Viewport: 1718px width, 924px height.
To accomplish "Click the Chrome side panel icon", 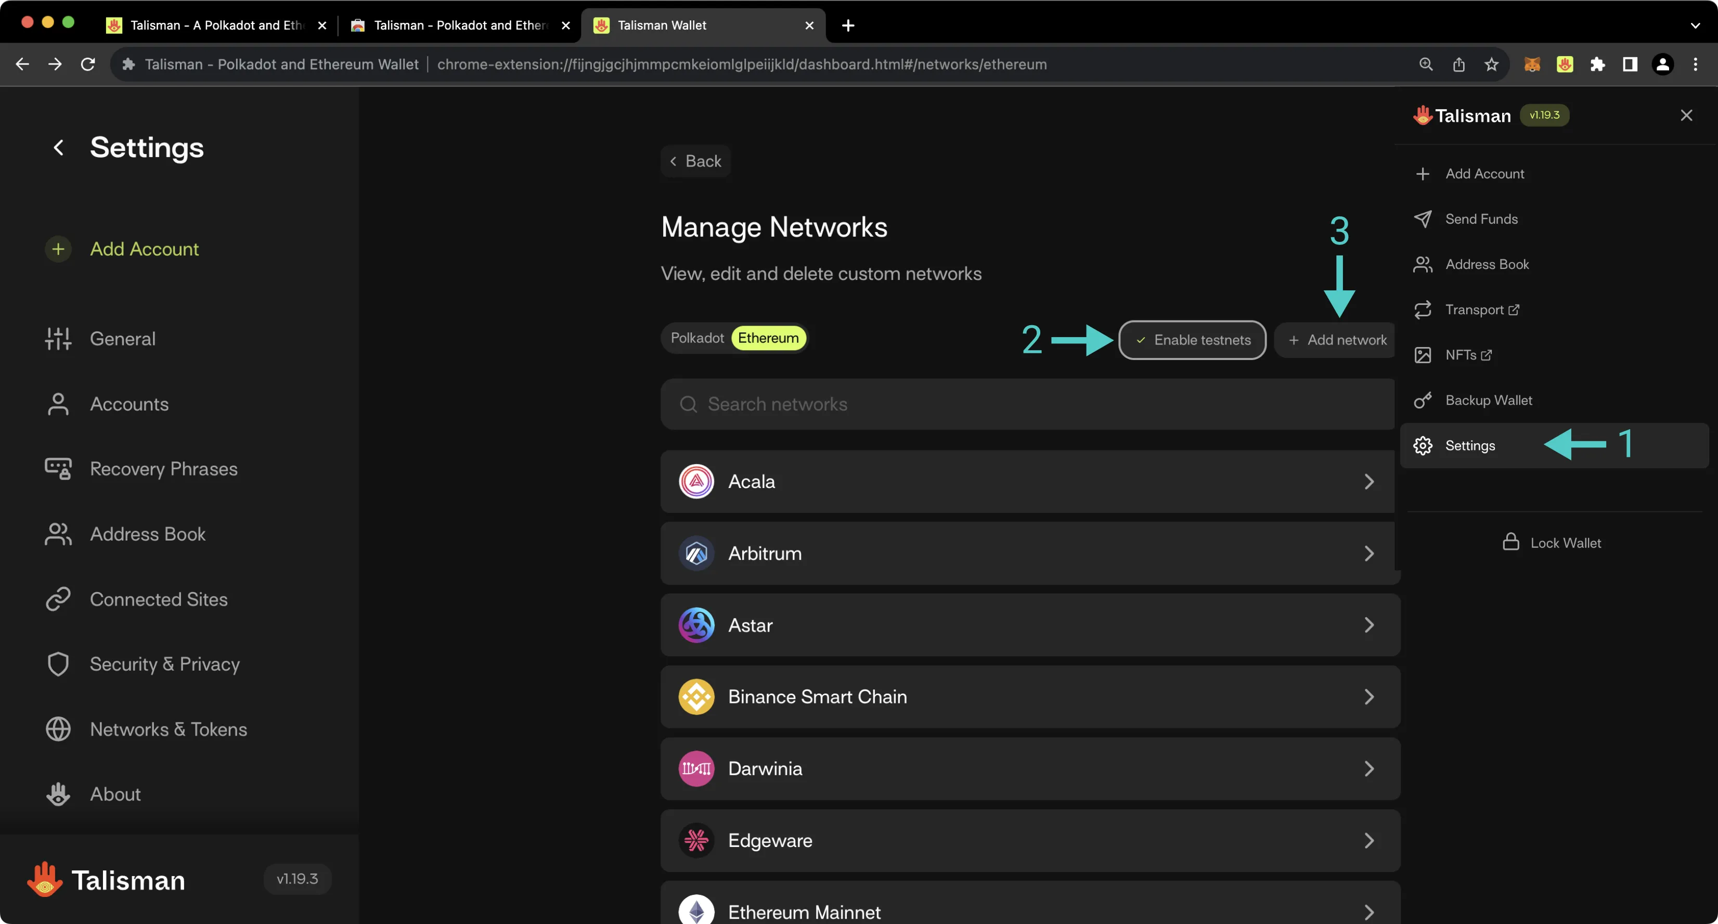I will (x=1630, y=64).
